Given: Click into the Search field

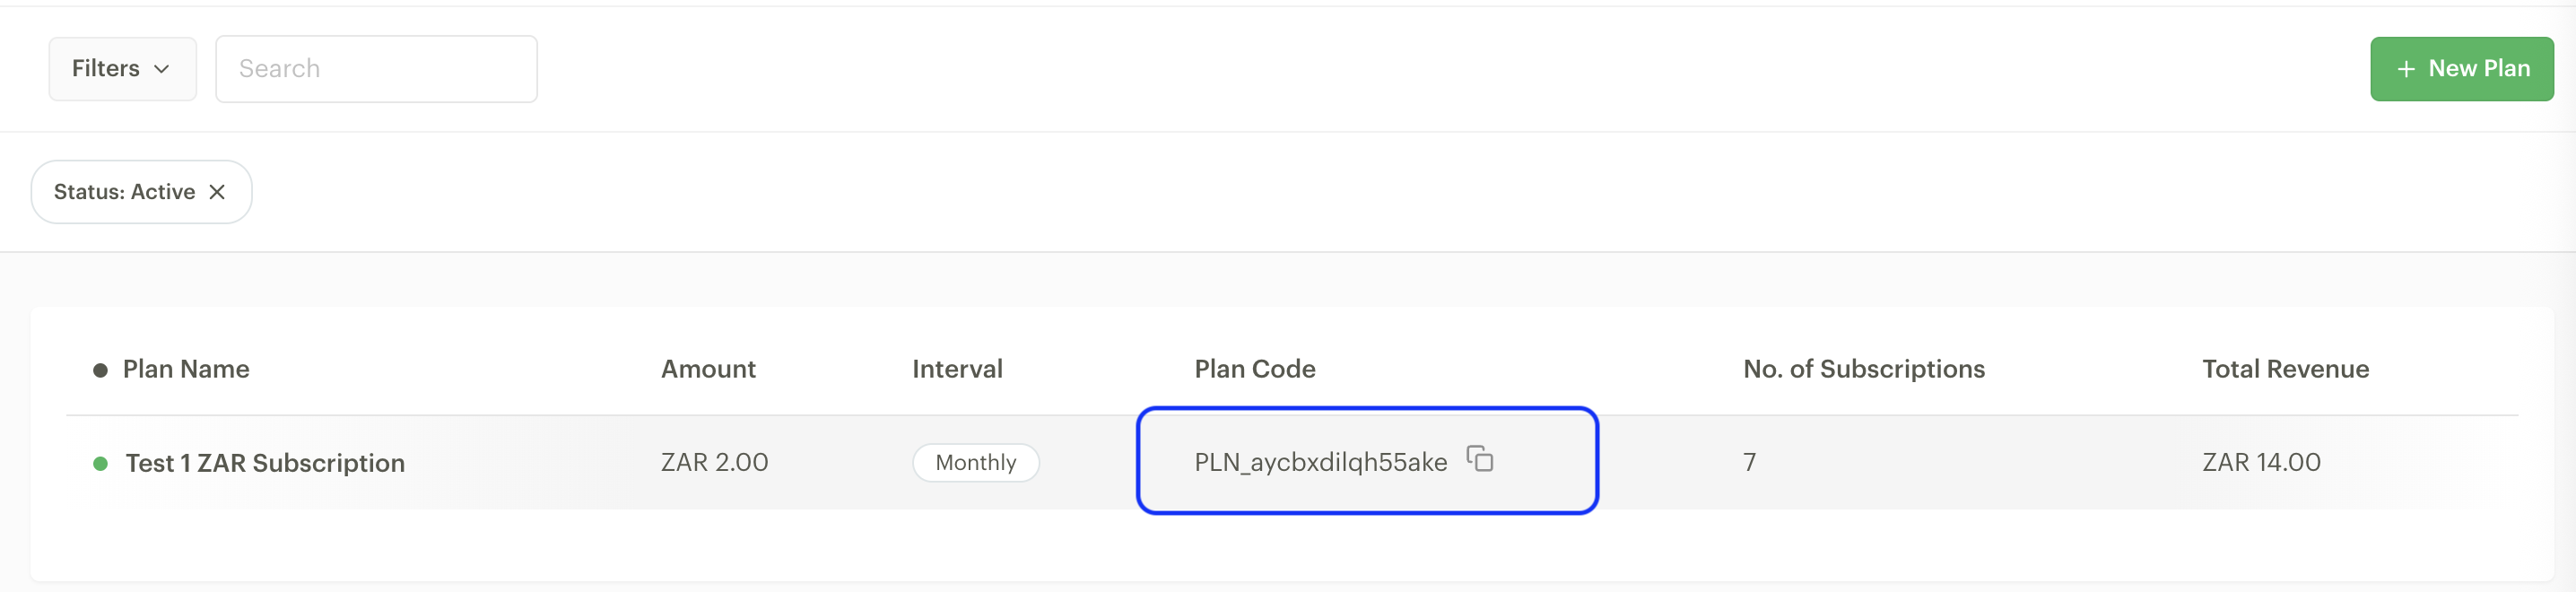Looking at the screenshot, I should pyautogui.click(x=376, y=69).
